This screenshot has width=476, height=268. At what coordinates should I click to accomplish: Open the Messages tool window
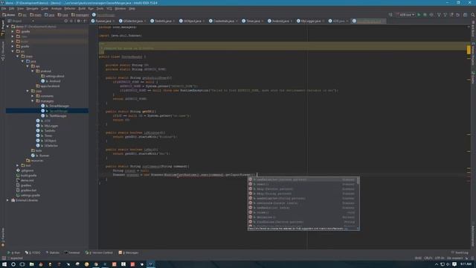[129, 252]
